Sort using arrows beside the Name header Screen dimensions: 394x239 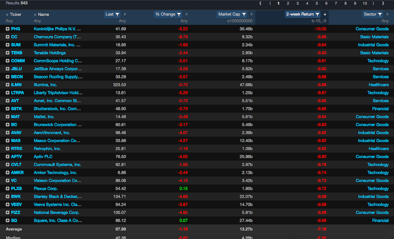[x=35, y=14]
